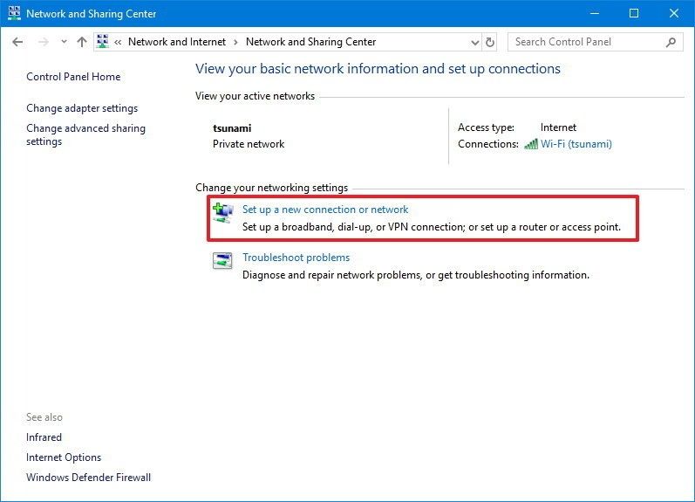Image resolution: width=695 pixels, height=502 pixels.
Task: Maximize the Network and Sharing Center window
Action: pos(634,13)
